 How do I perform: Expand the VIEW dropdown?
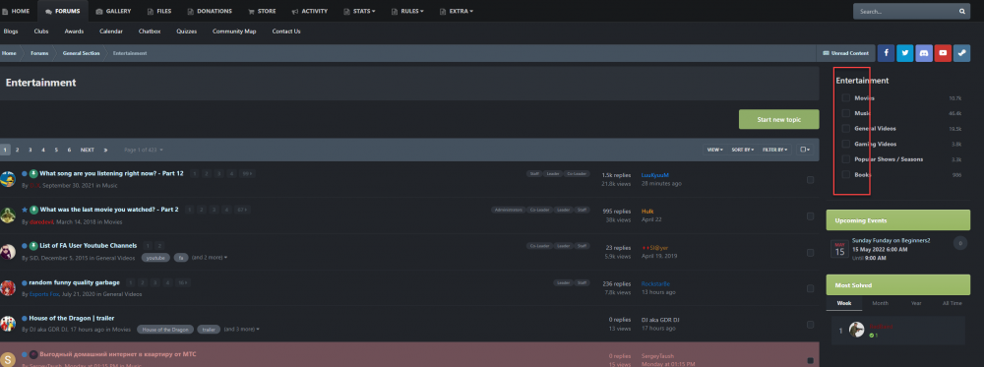click(714, 150)
